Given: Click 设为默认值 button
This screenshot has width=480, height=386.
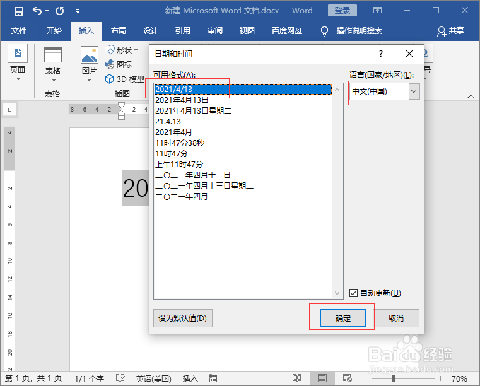Looking at the screenshot, I should tap(182, 318).
